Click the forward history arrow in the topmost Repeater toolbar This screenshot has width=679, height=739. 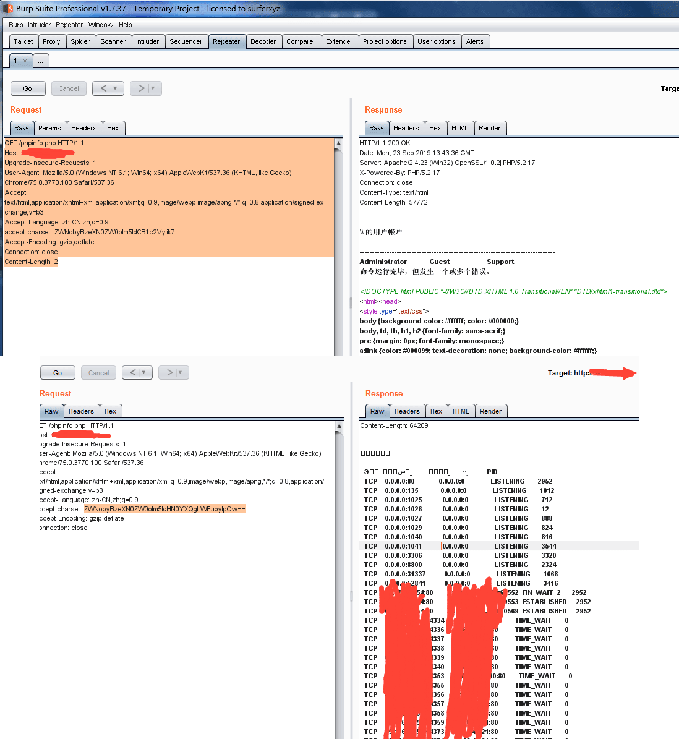coord(141,88)
